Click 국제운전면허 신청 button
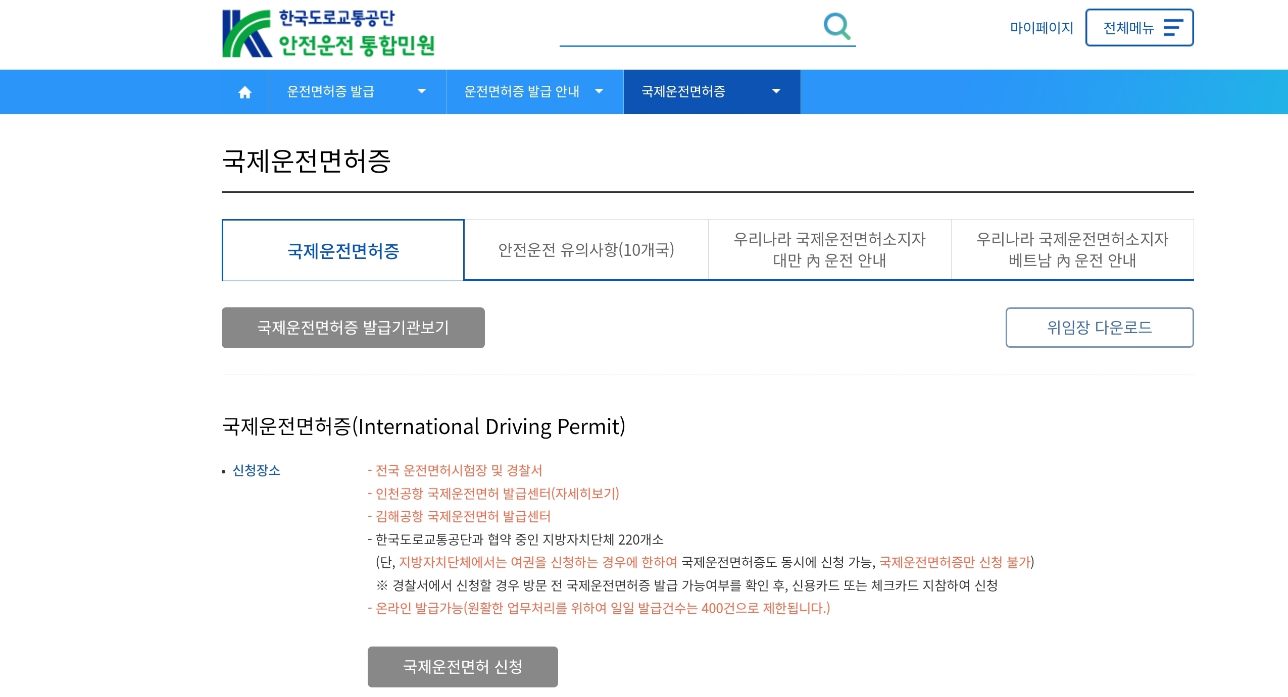The height and width of the screenshot is (697, 1288). (462, 666)
